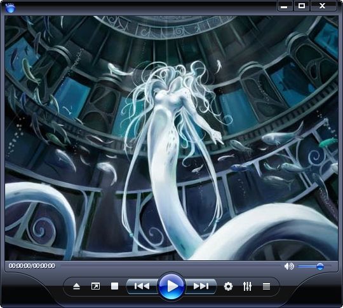Viewport: 343px width, 308px height.
Task: Minimize the media player window
Action: click(x=284, y=6)
